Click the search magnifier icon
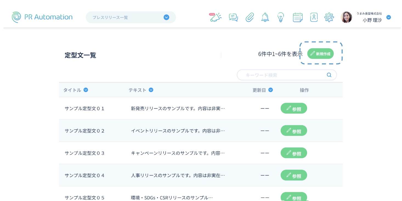The width and height of the screenshot is (402, 201). coord(329,75)
